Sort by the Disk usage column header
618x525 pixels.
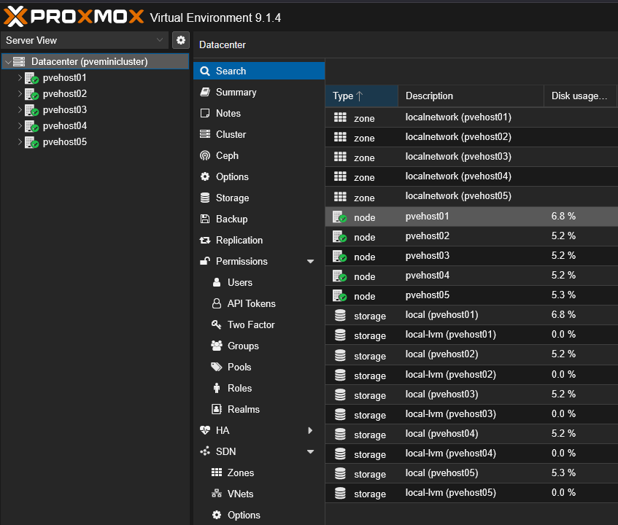tap(580, 96)
